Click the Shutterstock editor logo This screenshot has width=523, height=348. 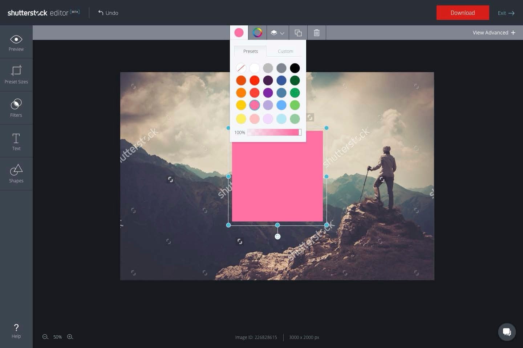point(44,13)
